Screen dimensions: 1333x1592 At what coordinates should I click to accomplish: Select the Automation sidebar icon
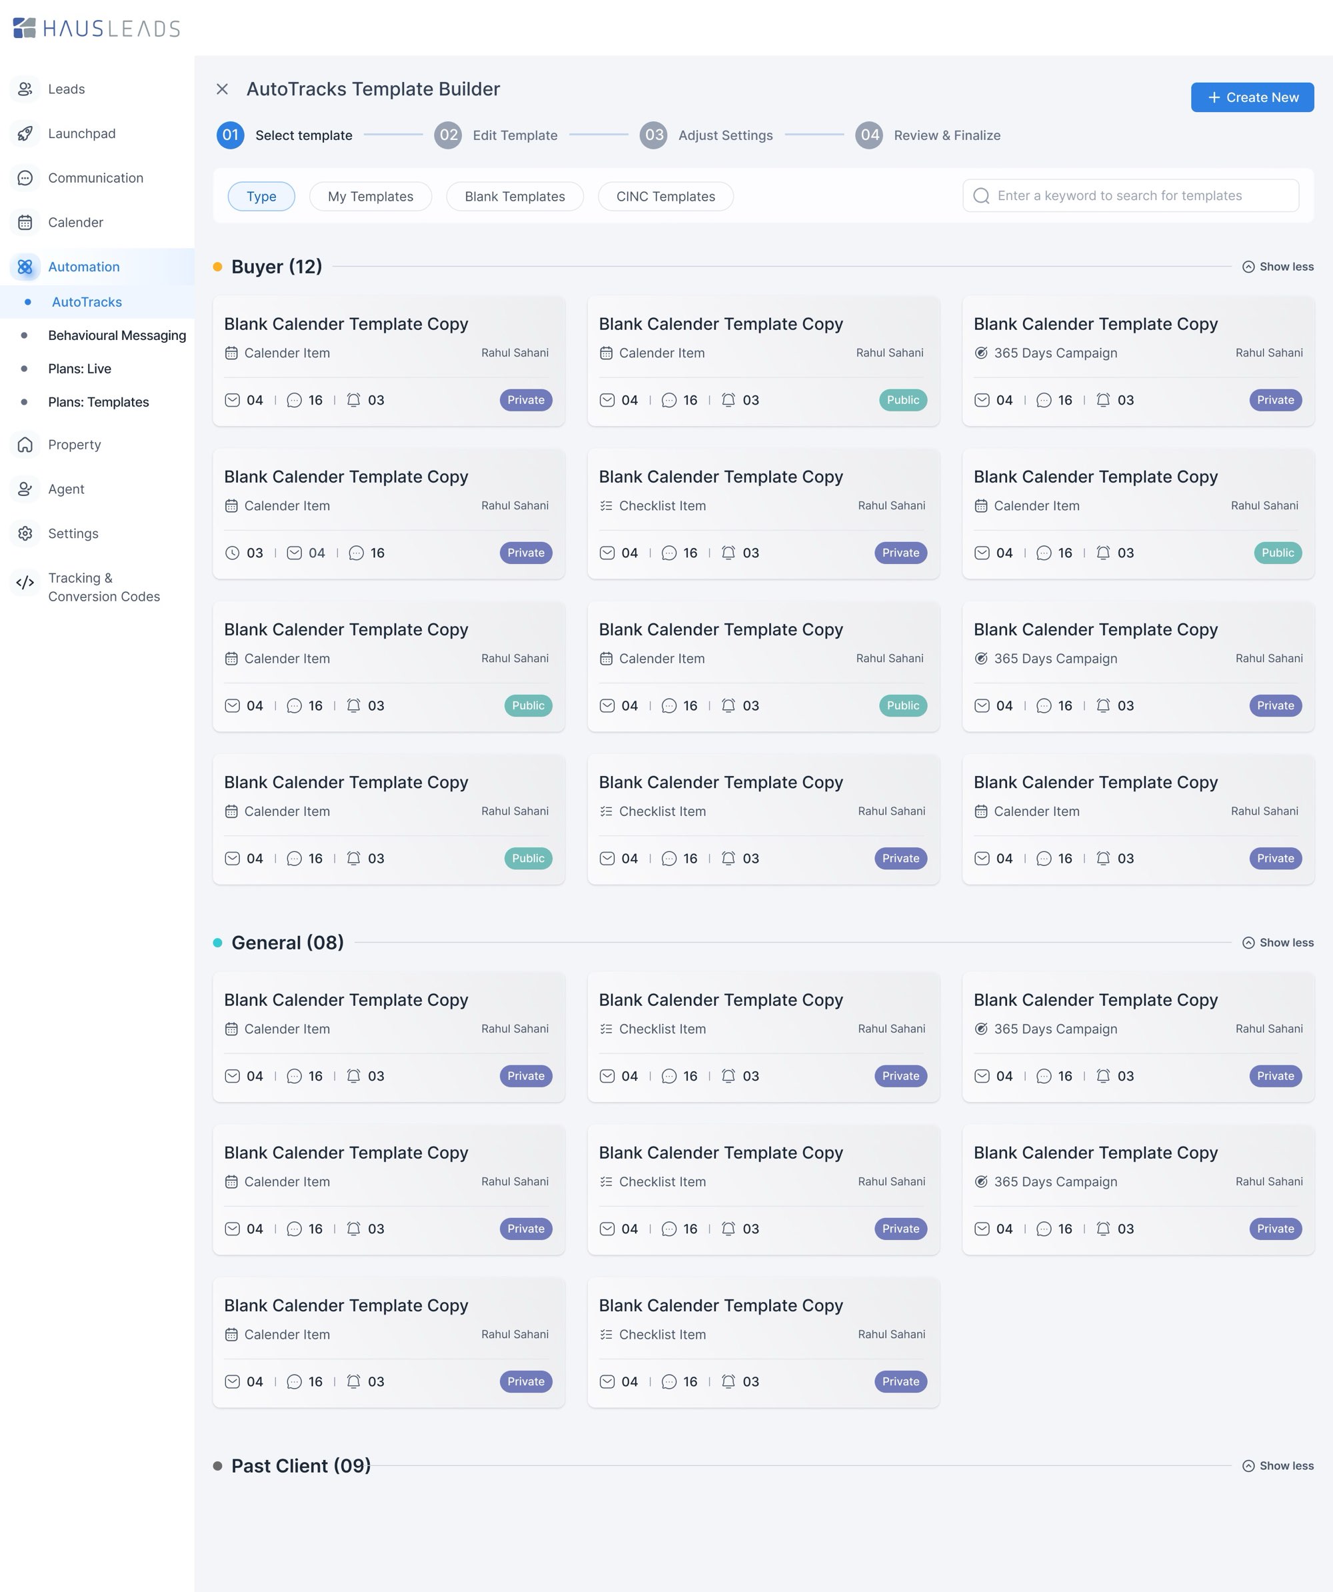click(x=25, y=267)
